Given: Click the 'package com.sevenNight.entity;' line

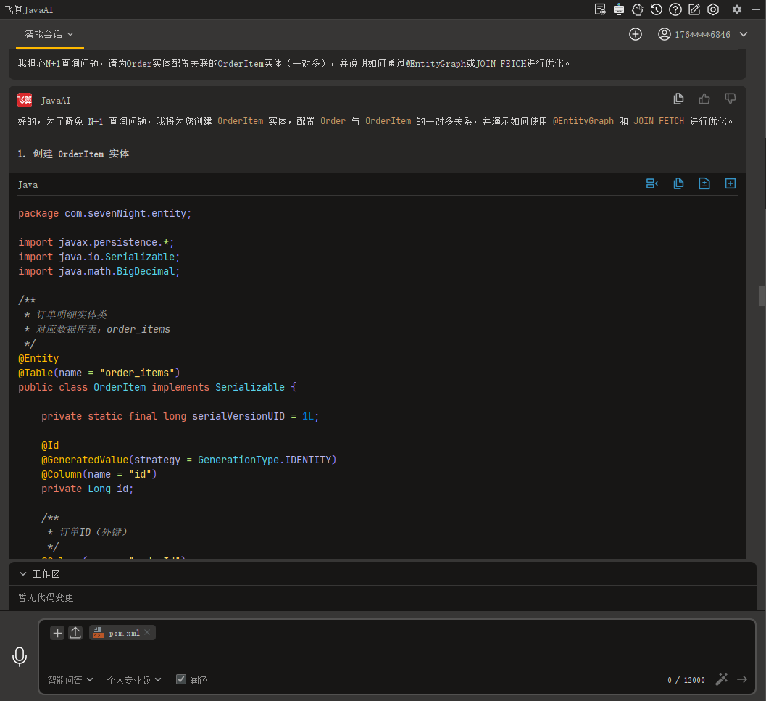Looking at the screenshot, I should click(104, 214).
